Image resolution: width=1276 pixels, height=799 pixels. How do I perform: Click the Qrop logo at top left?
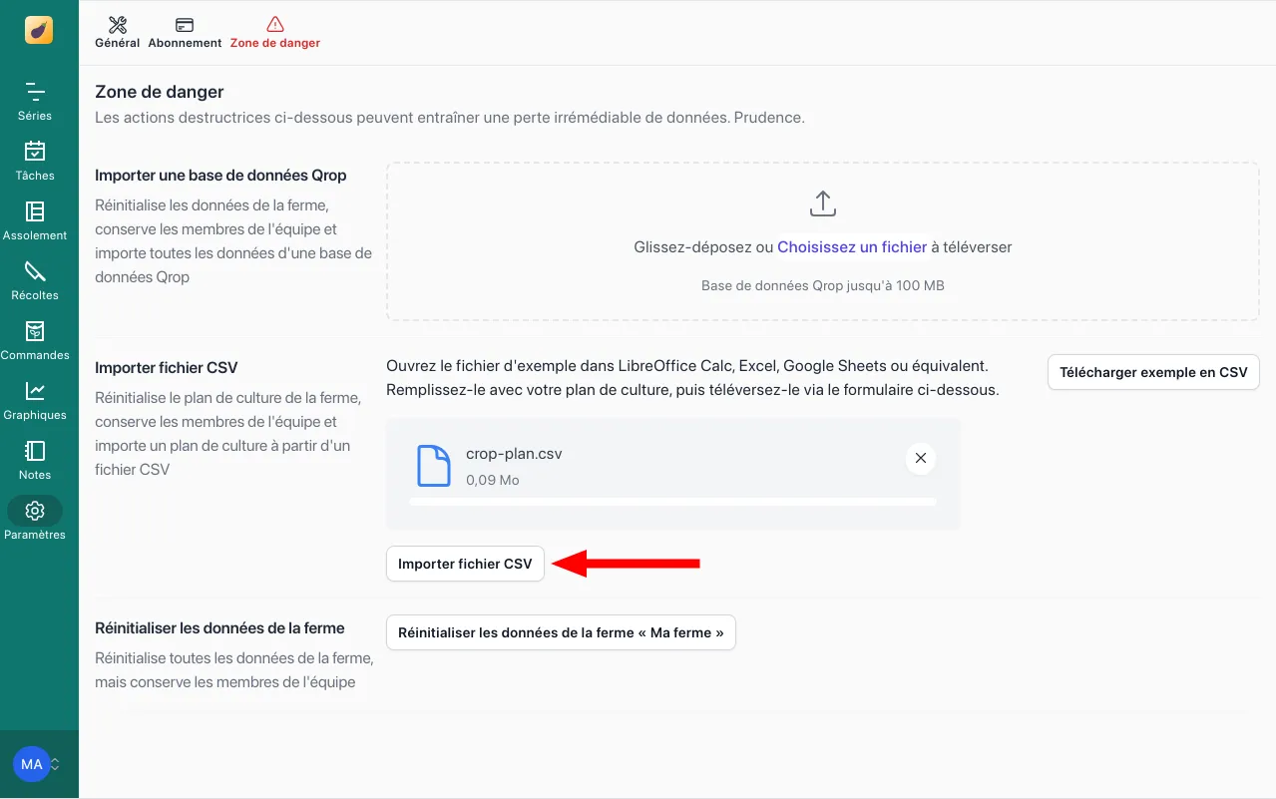click(39, 29)
